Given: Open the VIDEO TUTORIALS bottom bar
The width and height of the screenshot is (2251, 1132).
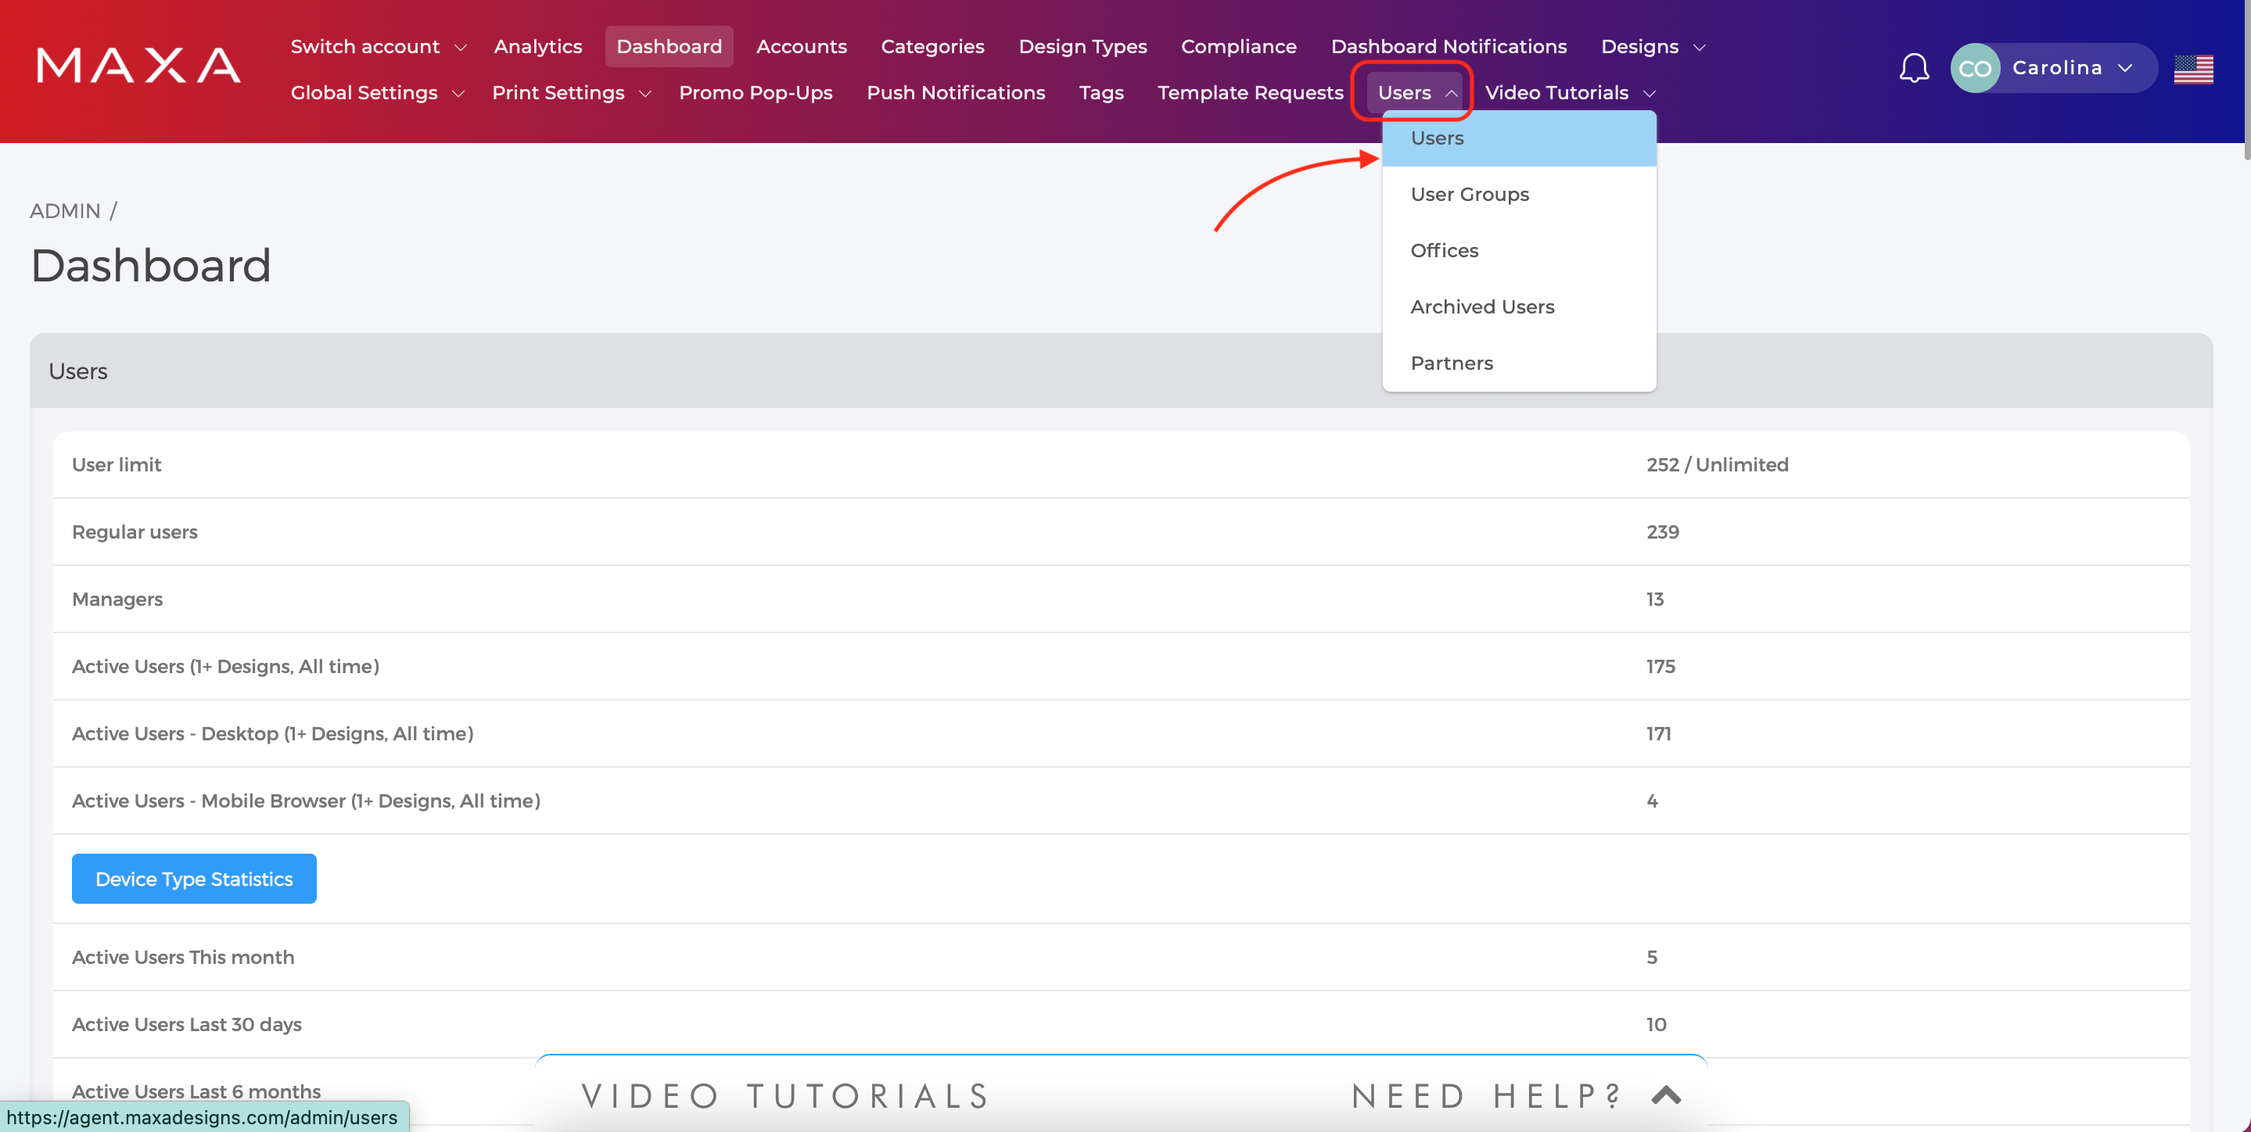Looking at the screenshot, I should 785,1095.
